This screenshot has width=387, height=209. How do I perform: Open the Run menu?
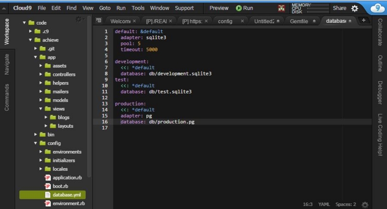pyautogui.click(x=121, y=8)
